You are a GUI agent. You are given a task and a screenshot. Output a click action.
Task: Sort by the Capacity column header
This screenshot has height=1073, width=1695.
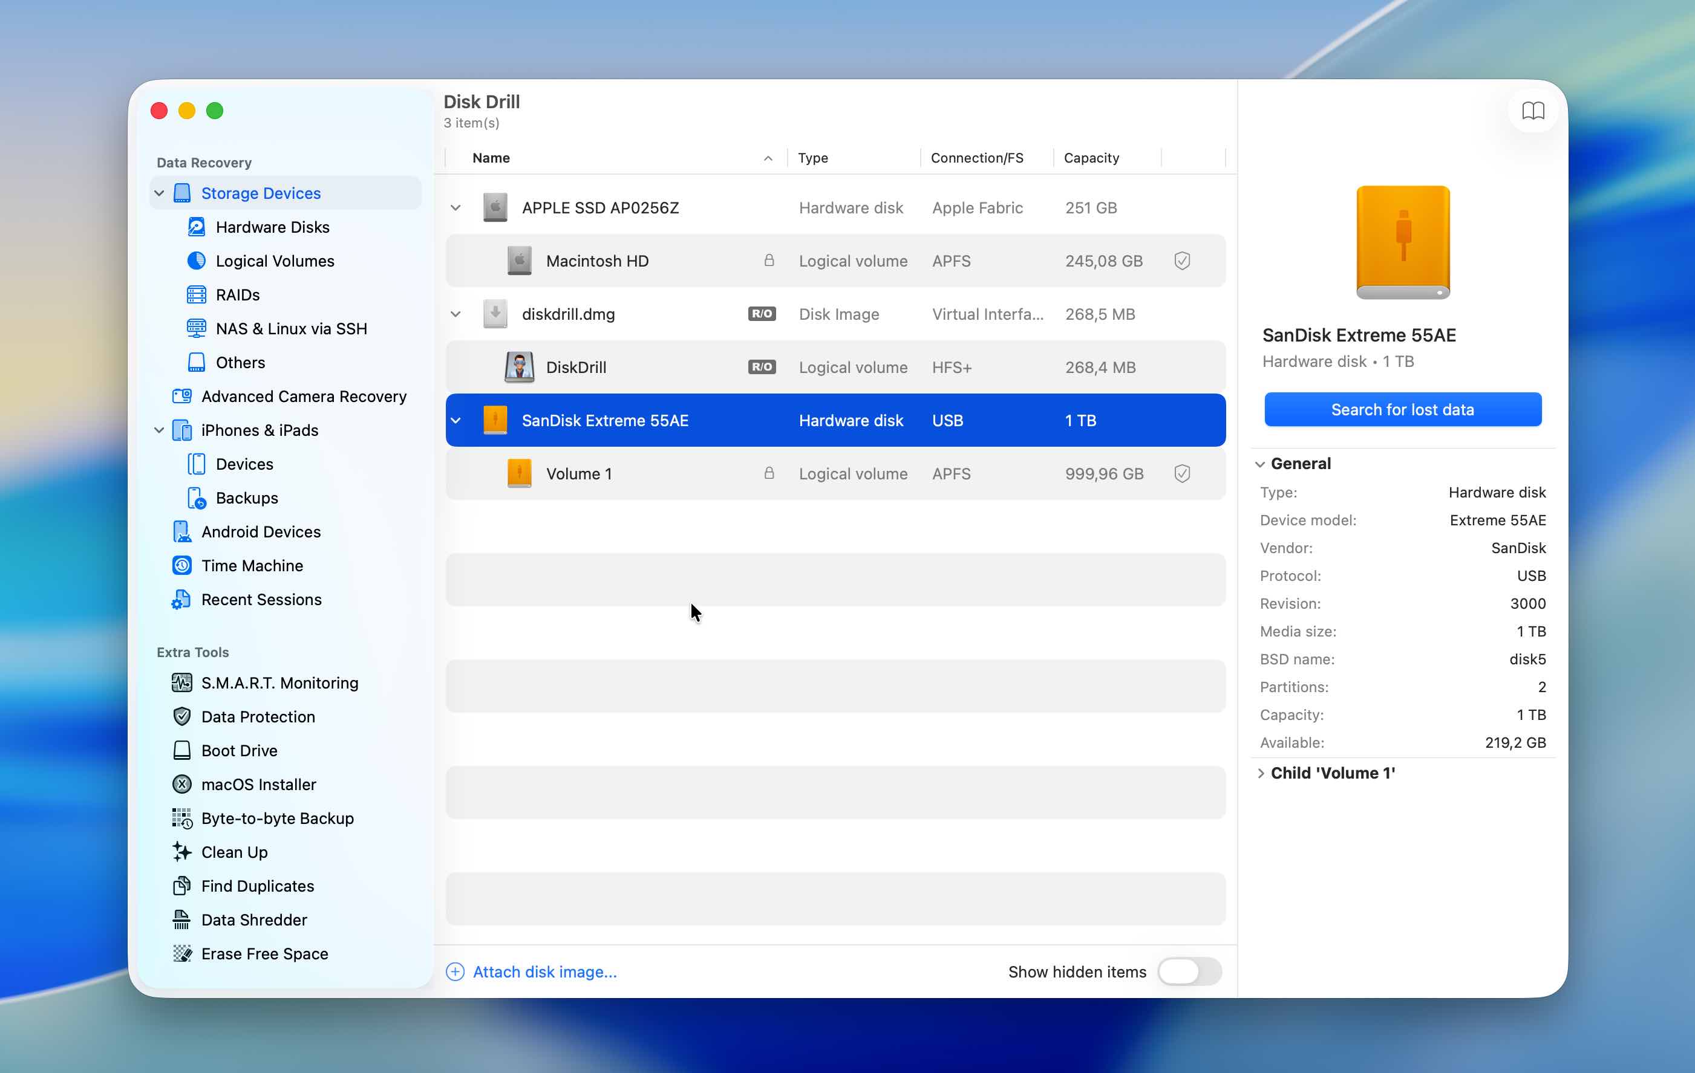1091,158
